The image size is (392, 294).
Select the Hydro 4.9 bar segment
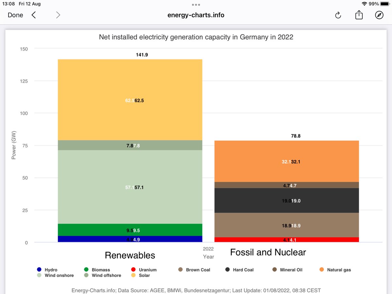130,239
